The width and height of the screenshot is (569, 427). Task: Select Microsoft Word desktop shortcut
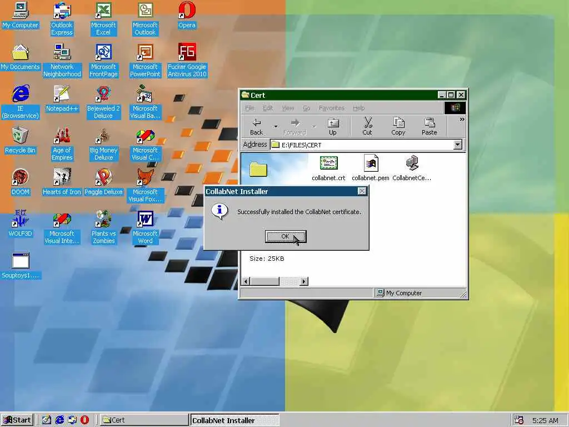(145, 227)
